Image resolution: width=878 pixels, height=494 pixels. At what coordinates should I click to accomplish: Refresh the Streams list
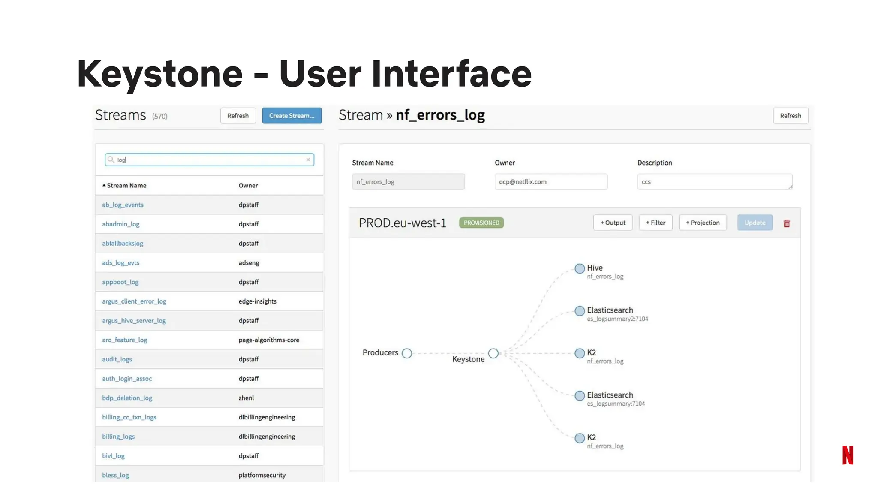(238, 116)
